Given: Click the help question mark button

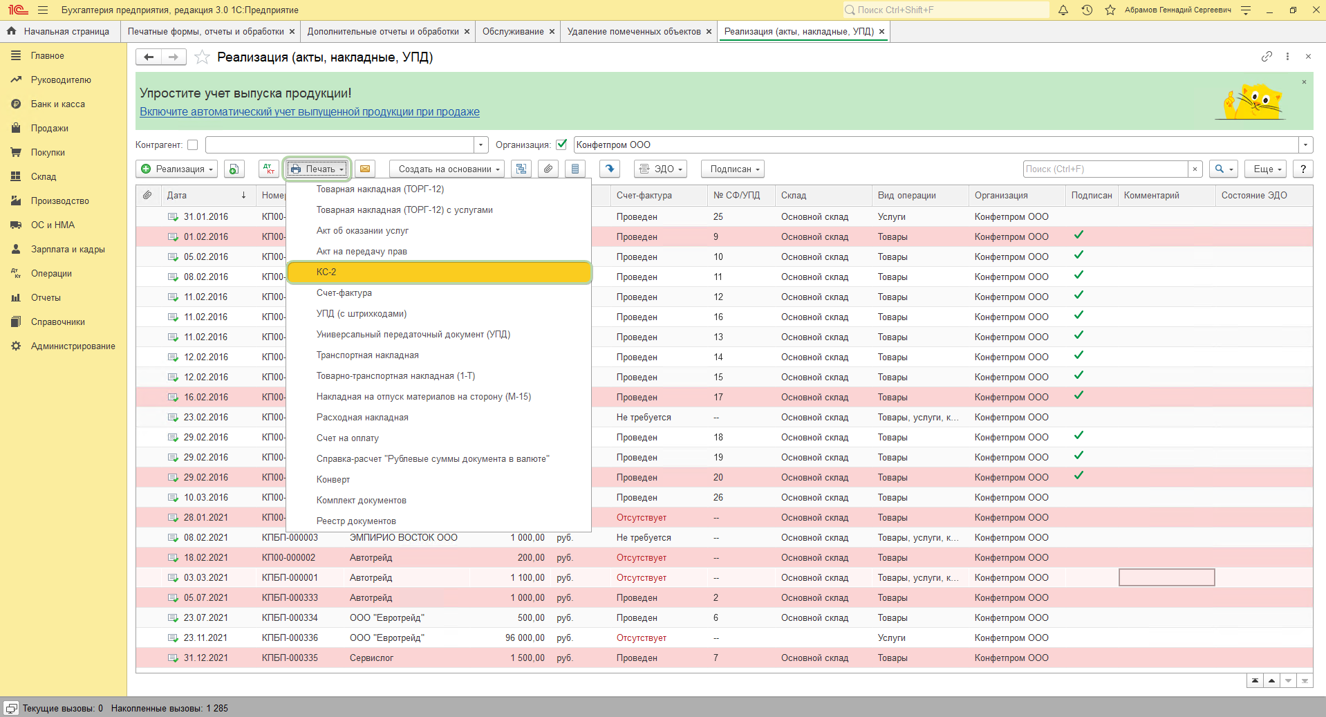Looking at the screenshot, I should coord(1303,169).
